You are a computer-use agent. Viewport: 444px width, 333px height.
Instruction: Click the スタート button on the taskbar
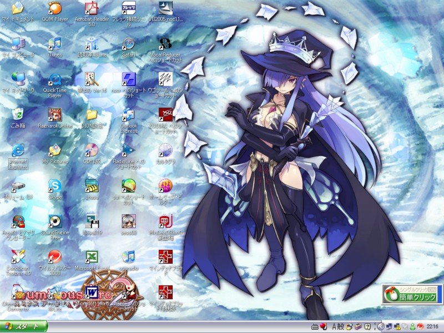pos(24,327)
